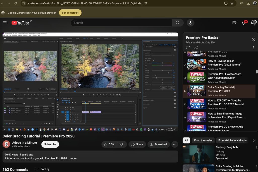Viewport: 258px width, 172px height.
Task: Open the Cadbury sponsored video thumbnail
Action: coord(199,154)
